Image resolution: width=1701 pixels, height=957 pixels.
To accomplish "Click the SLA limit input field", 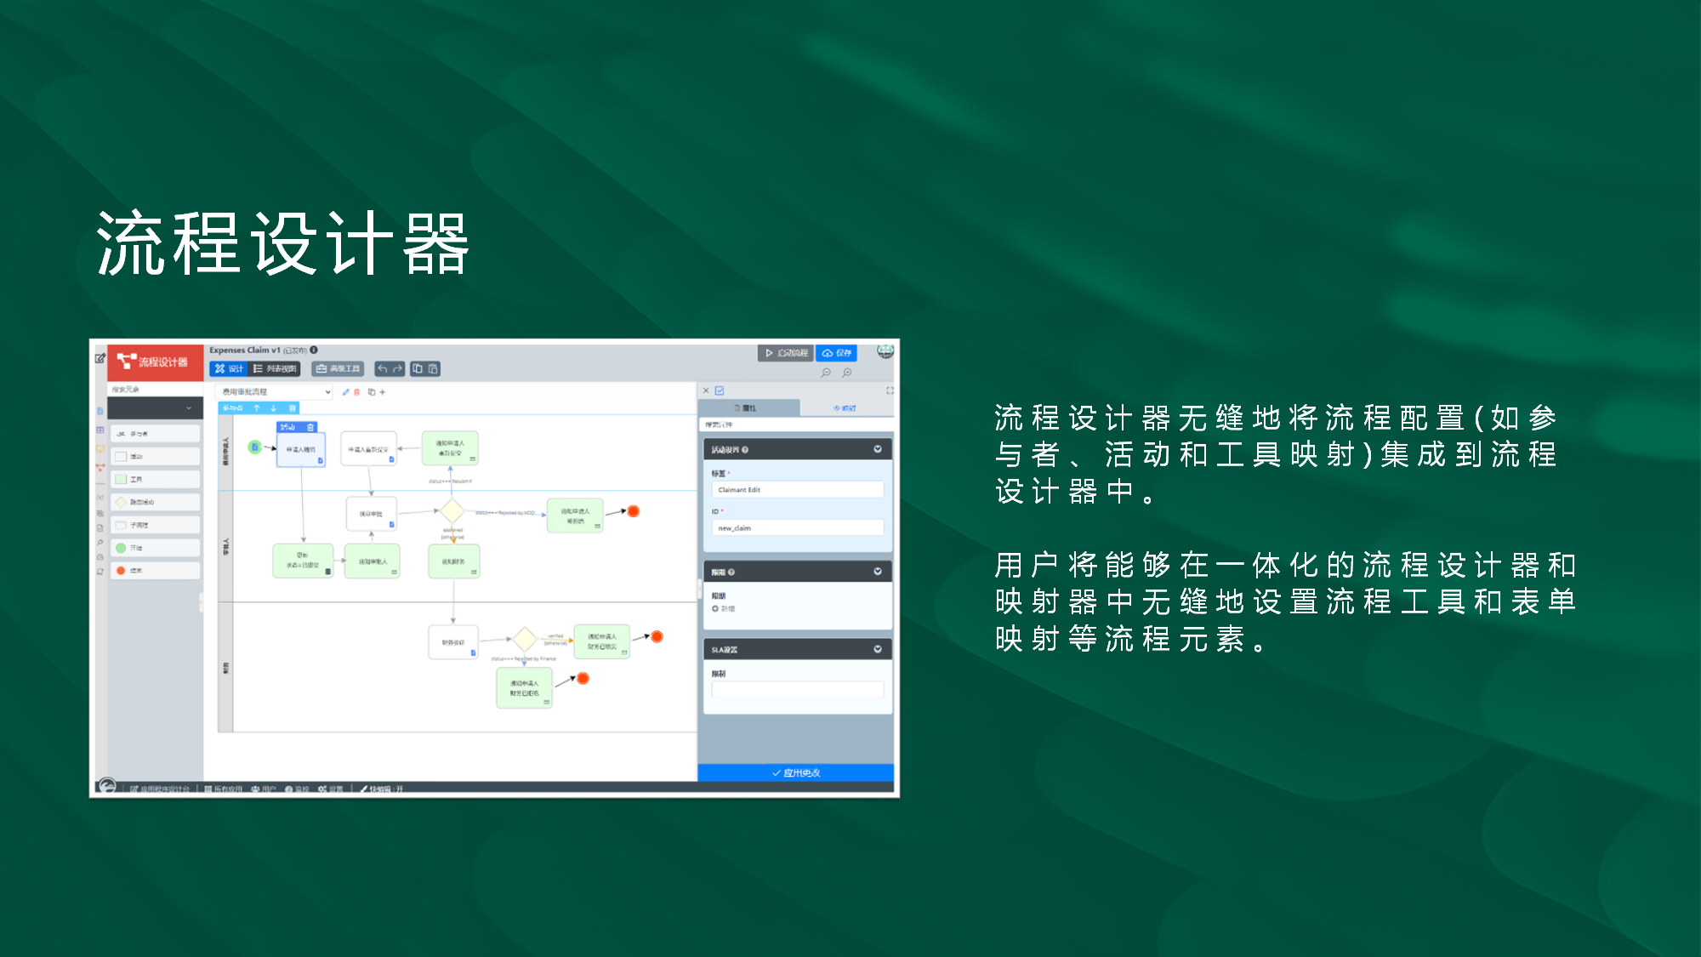I will (x=797, y=690).
